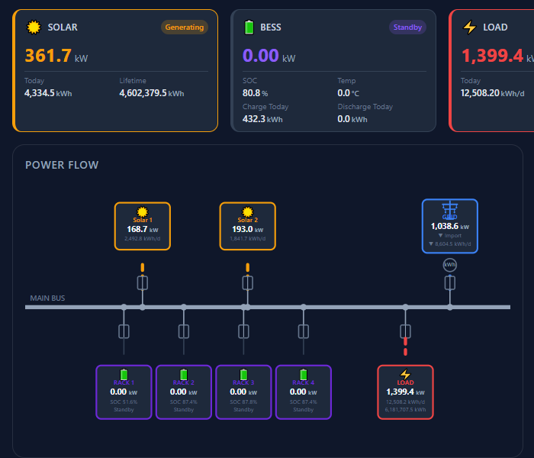Click the POWER FLOW heading
534x458 pixels.
click(62, 165)
